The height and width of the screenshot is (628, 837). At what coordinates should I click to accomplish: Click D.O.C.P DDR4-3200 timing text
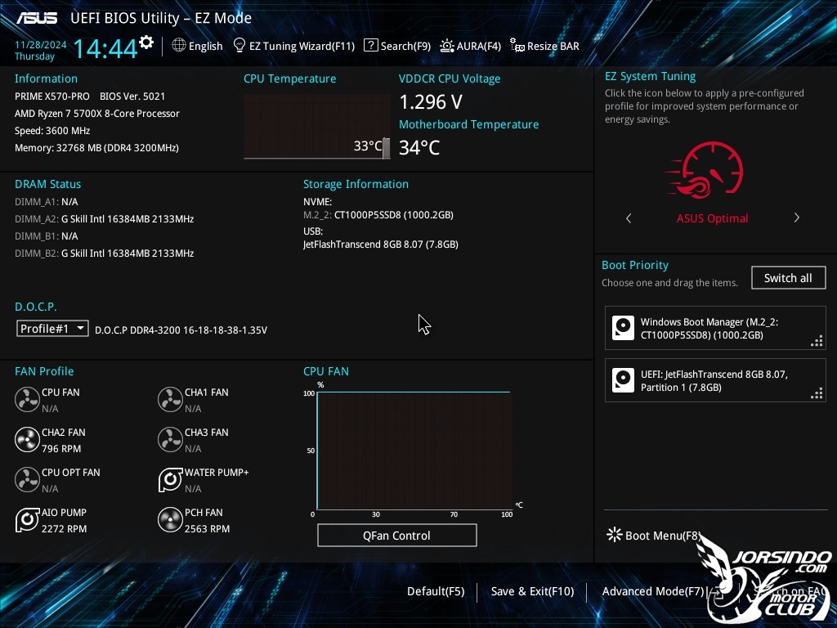tap(181, 330)
